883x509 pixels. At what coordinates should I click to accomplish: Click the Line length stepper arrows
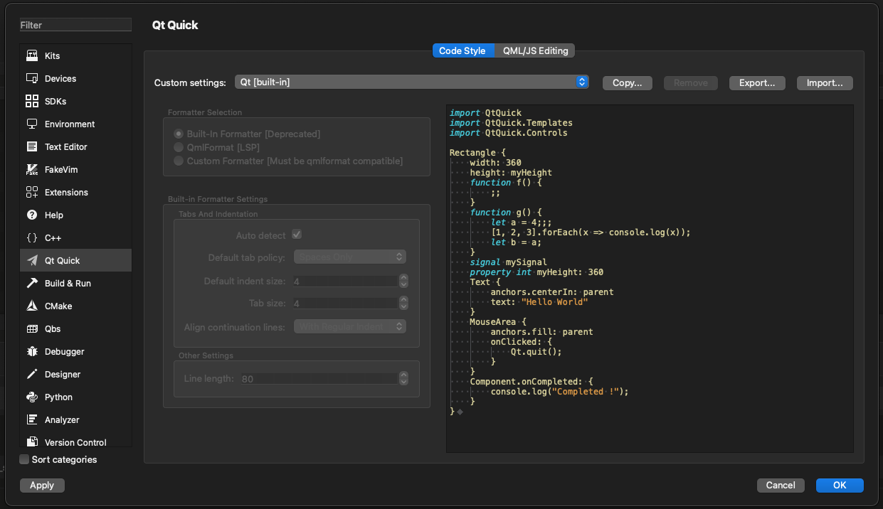403,378
